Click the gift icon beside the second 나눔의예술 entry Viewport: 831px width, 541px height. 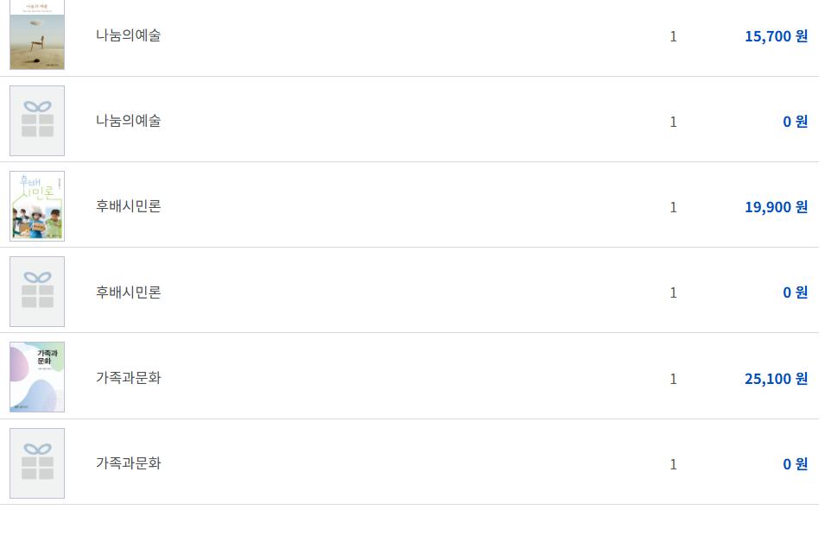tap(37, 121)
